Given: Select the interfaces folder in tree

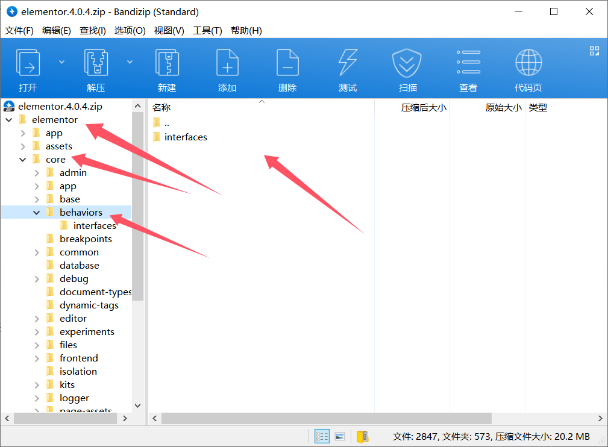Looking at the screenshot, I should [95, 226].
